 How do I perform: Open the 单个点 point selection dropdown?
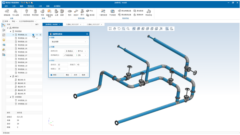[81, 51]
